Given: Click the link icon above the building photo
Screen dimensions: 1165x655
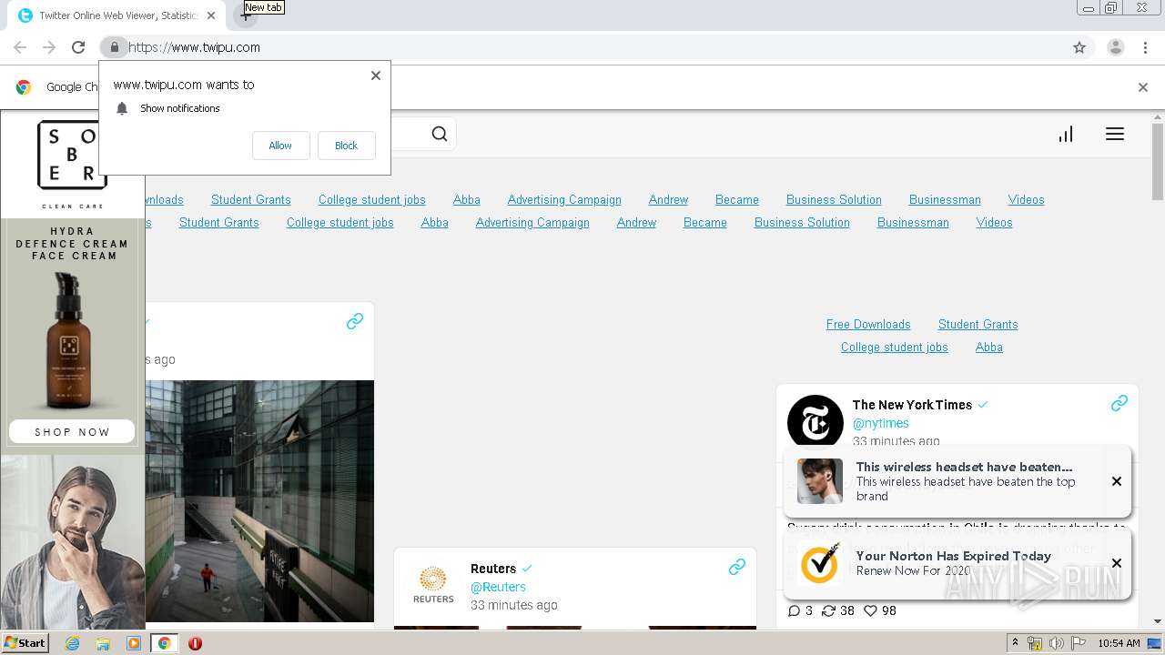Looking at the screenshot, I should [355, 321].
